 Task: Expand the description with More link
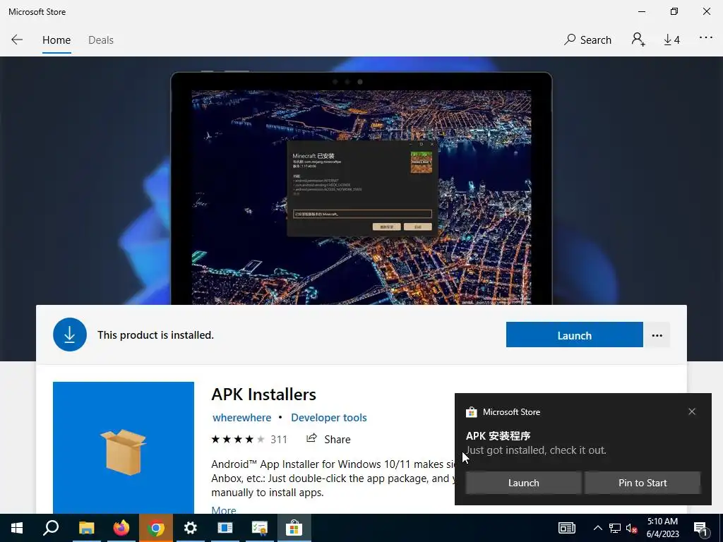(x=224, y=510)
